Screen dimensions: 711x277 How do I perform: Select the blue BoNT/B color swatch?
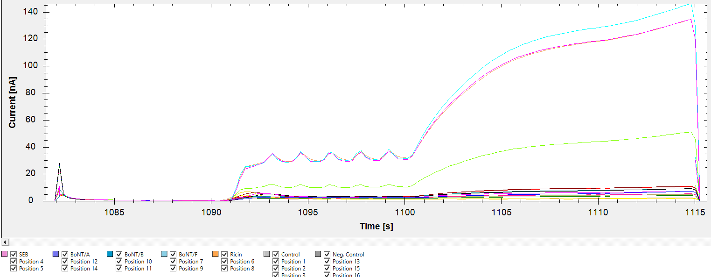[110, 254]
